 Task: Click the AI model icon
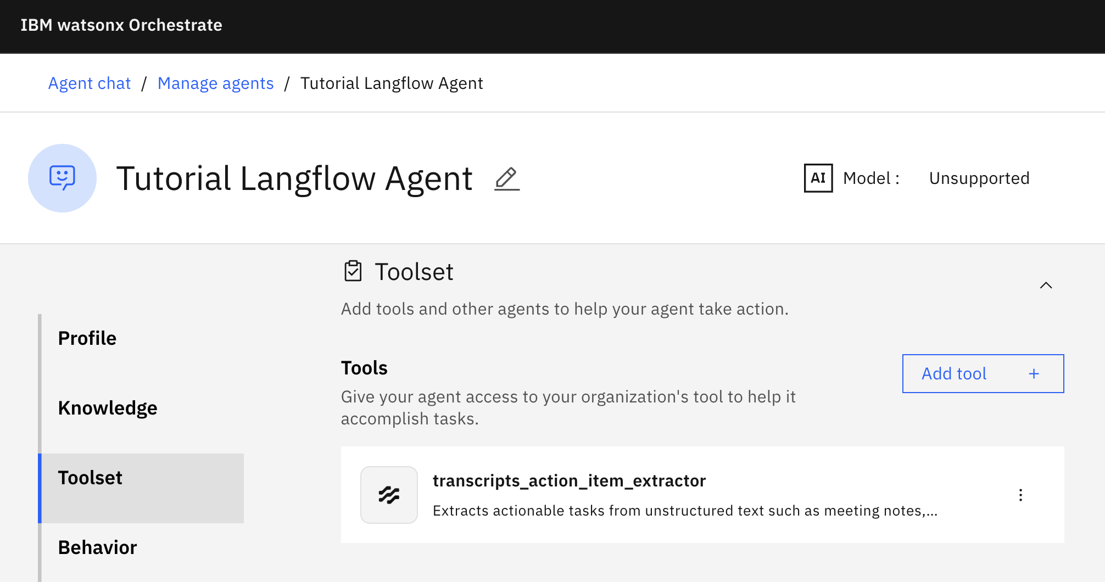(x=818, y=178)
